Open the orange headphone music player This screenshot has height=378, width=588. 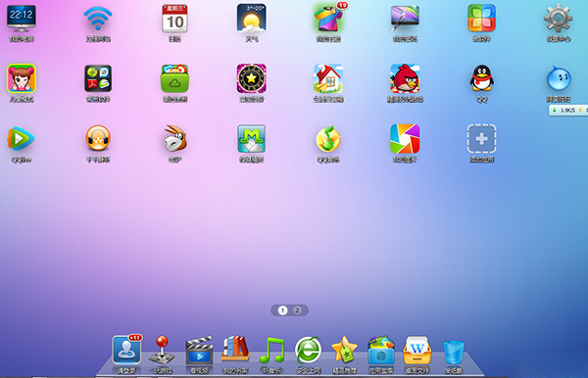point(98,139)
